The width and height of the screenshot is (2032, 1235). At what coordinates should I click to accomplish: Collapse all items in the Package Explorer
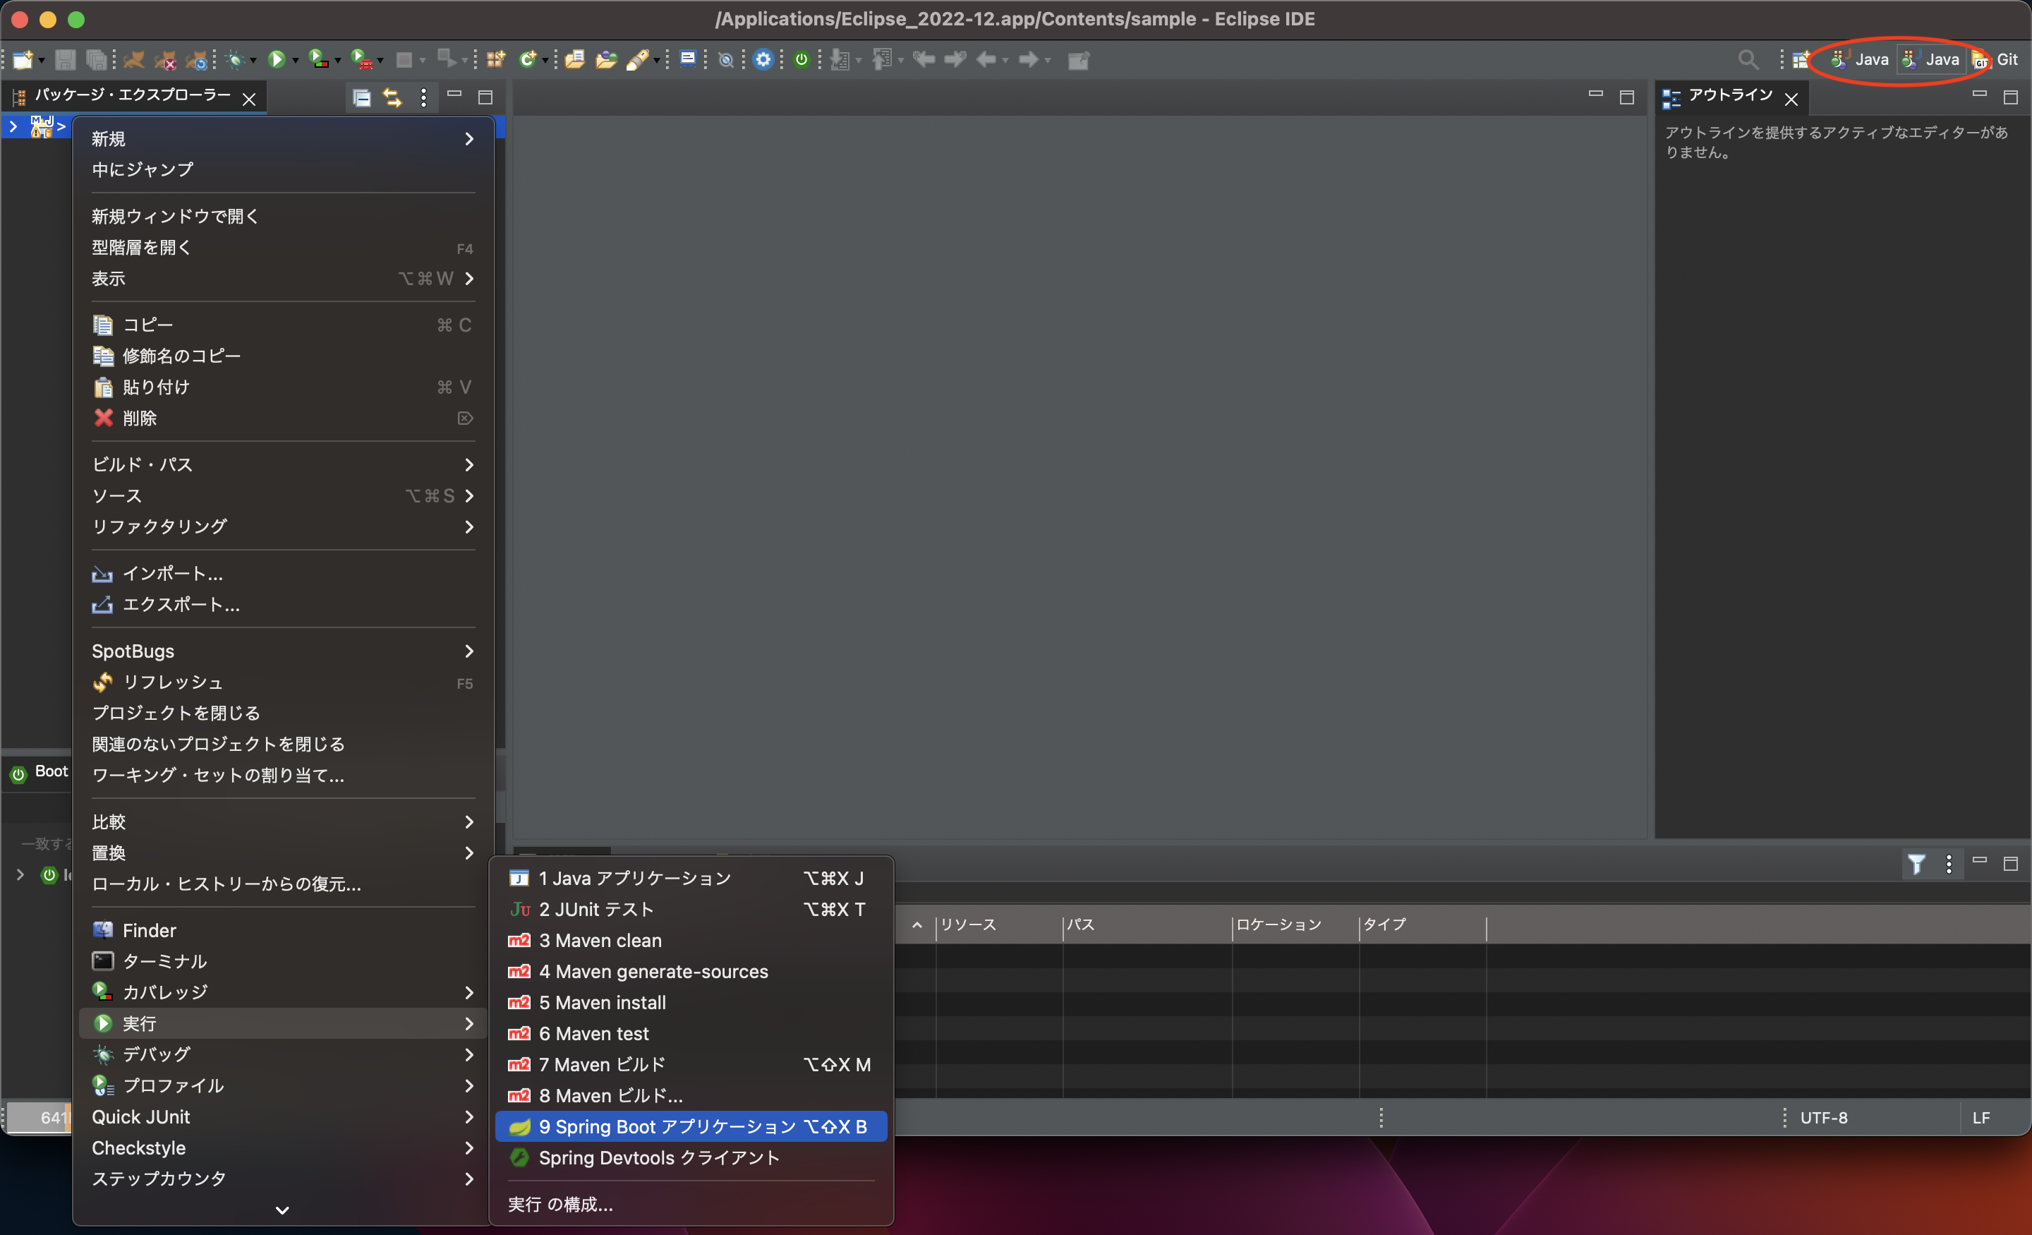[x=361, y=97]
